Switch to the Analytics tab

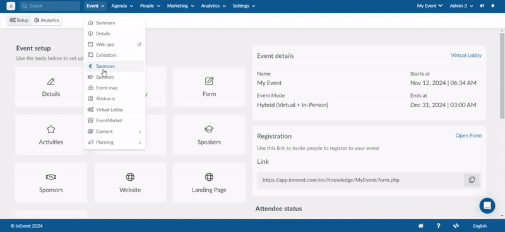[47, 20]
